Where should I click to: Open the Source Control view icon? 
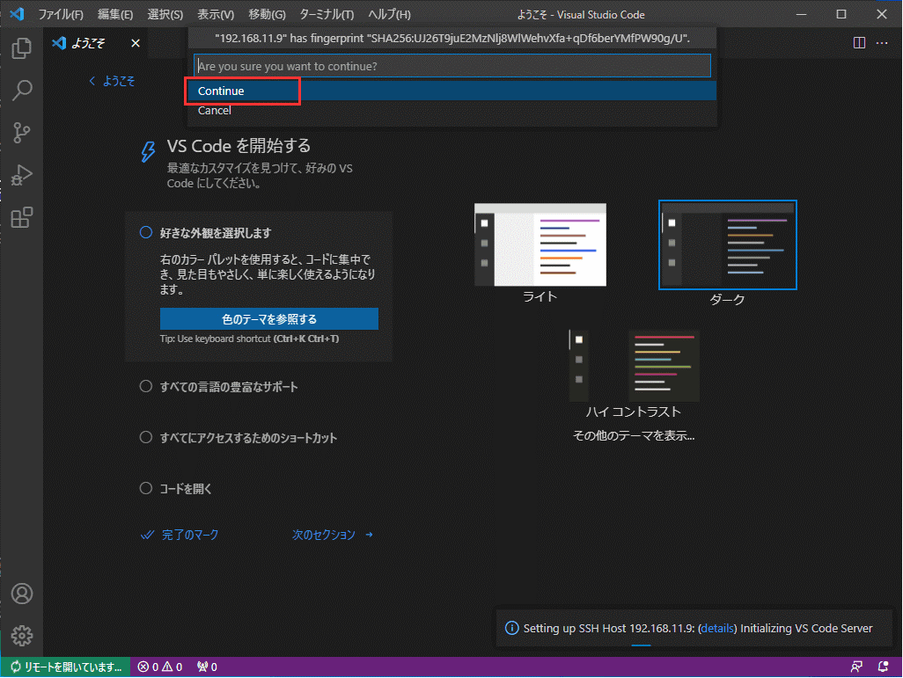coord(21,133)
